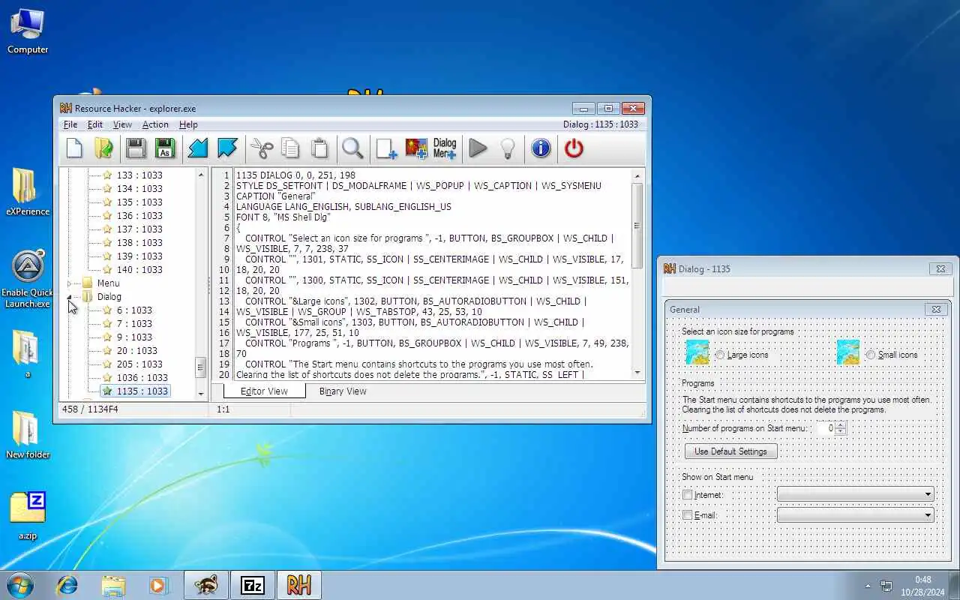Show hidden system tray icons arrow
960x600 pixels.
tap(868, 586)
